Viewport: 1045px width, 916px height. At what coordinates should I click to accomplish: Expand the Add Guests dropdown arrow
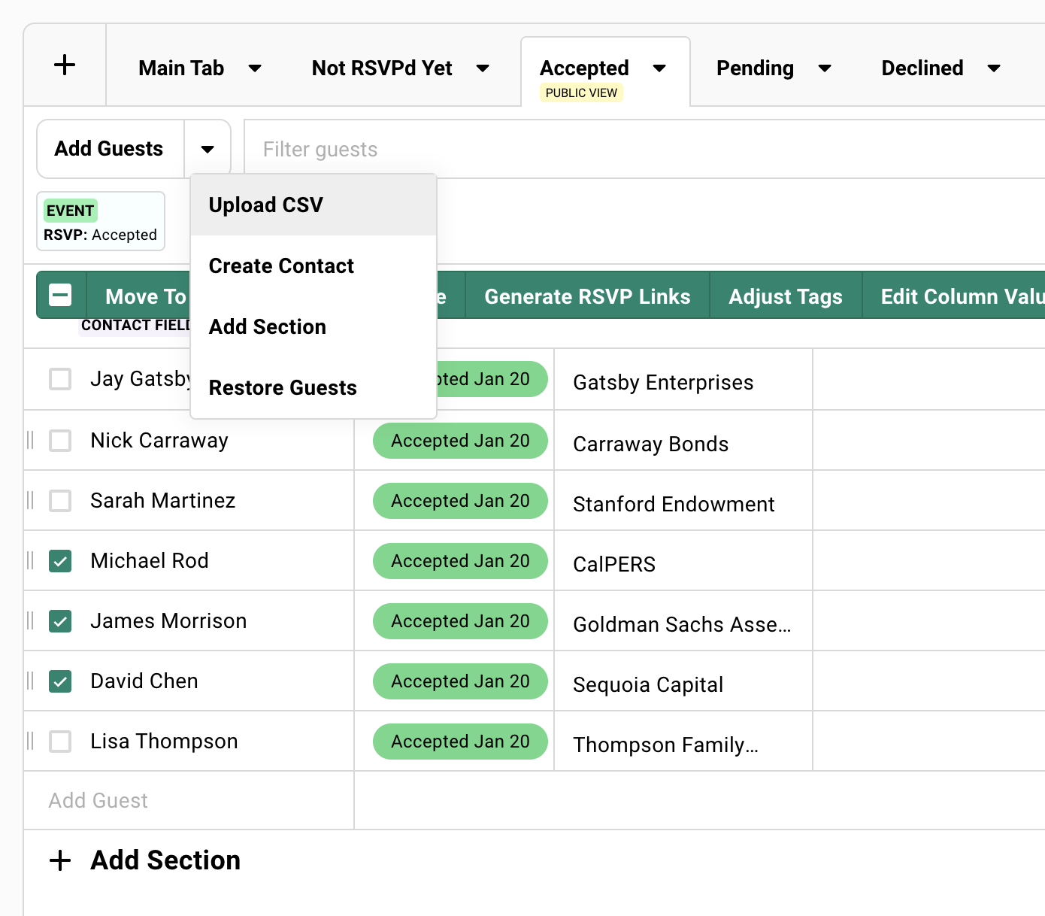208,148
